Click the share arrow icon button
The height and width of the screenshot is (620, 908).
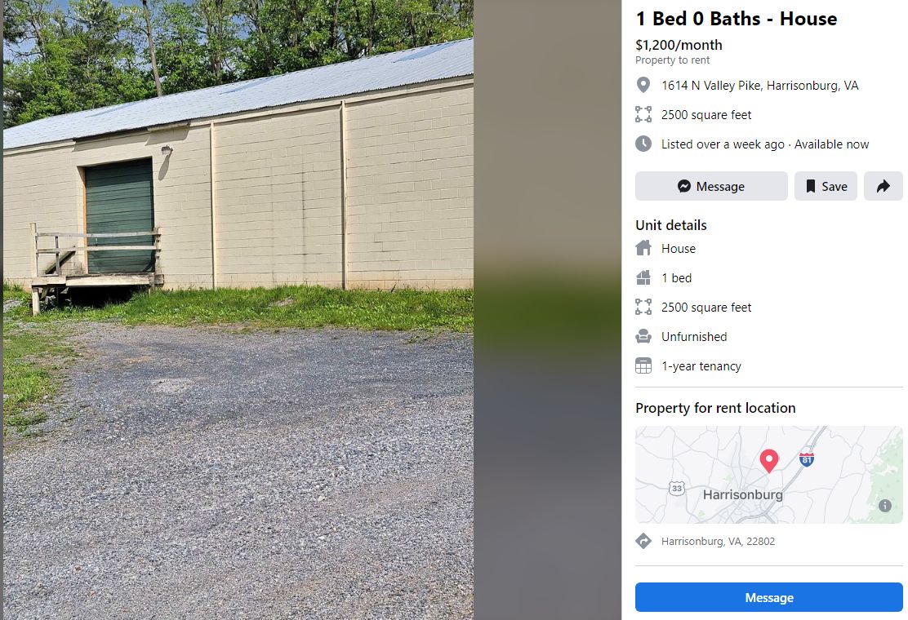[884, 186]
